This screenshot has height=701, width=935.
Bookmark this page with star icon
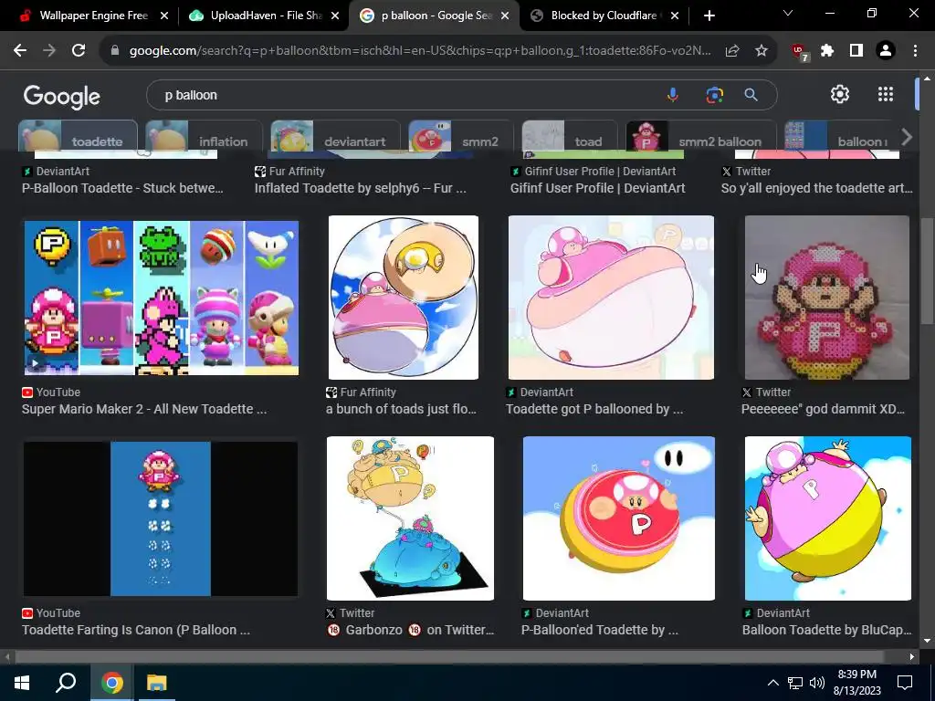click(x=762, y=51)
